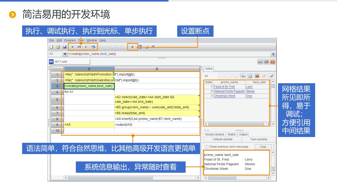Click the Run (execute) play icon

(x=72, y=47)
